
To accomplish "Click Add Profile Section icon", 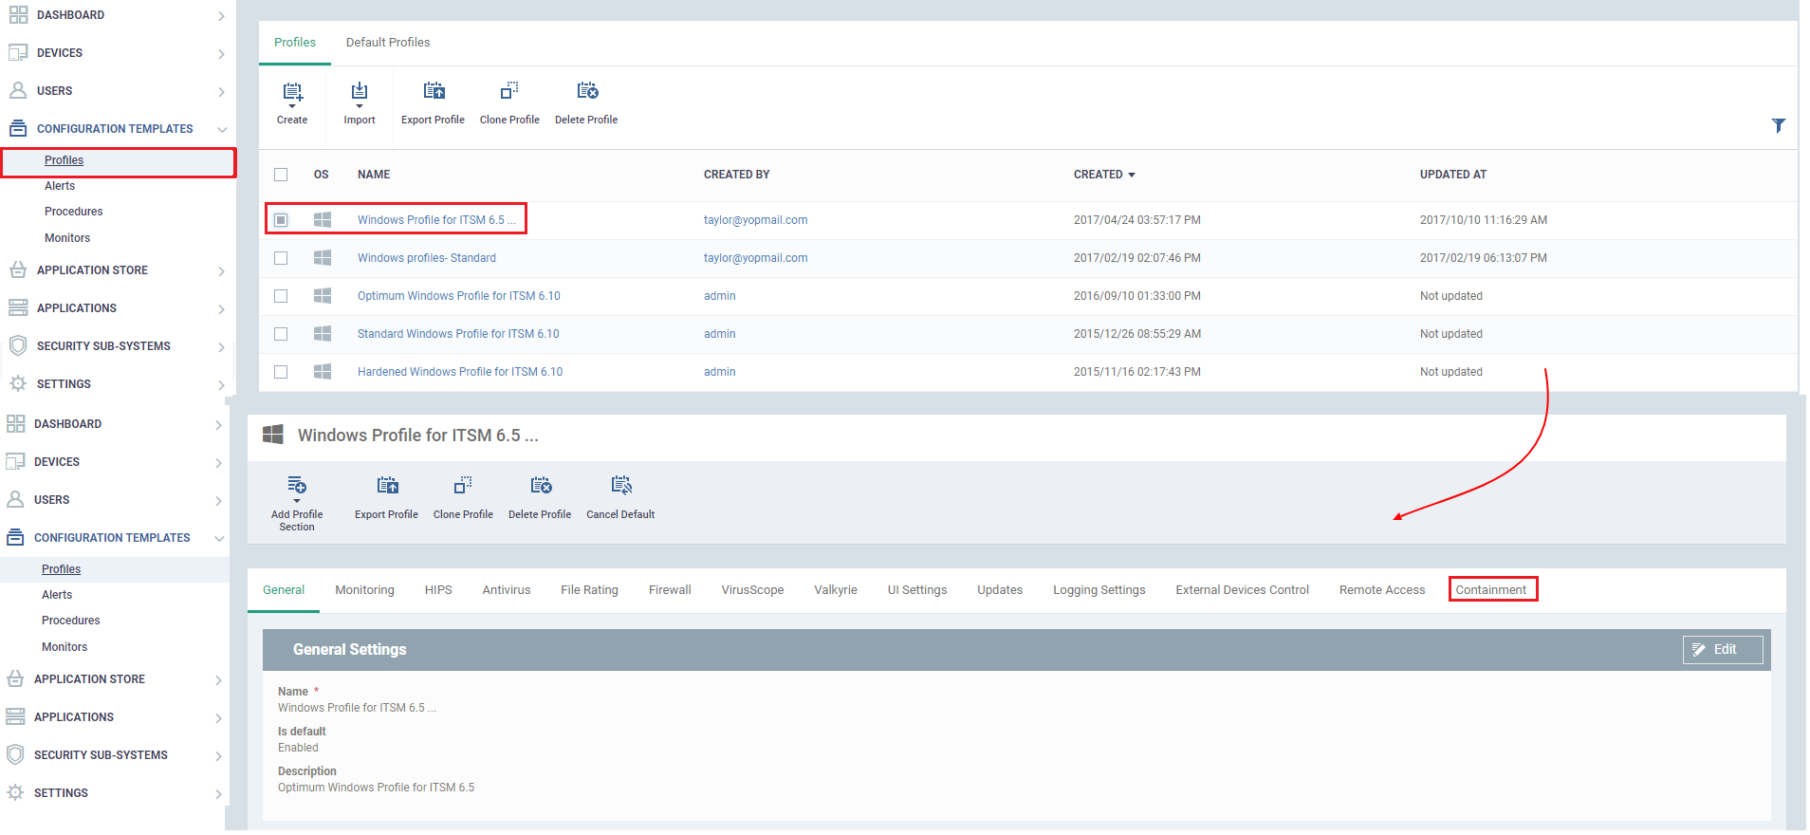I will coord(297,485).
